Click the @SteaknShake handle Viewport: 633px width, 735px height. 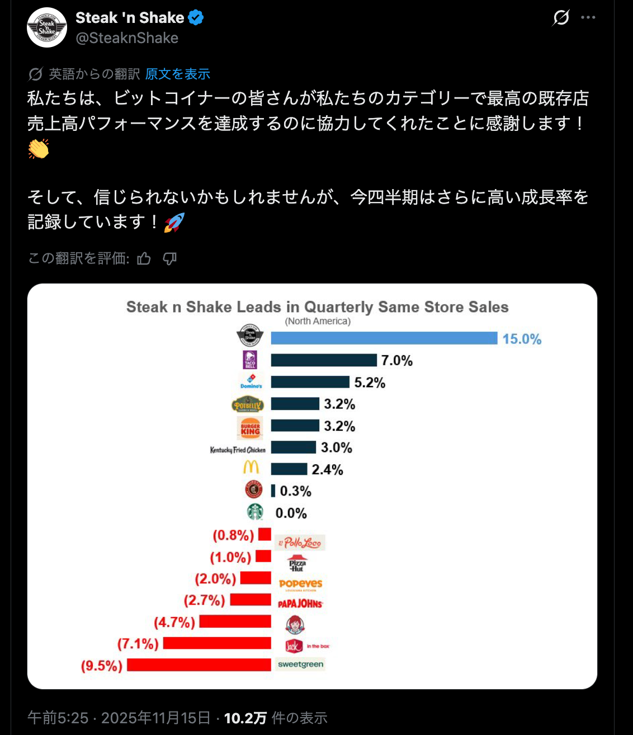127,38
